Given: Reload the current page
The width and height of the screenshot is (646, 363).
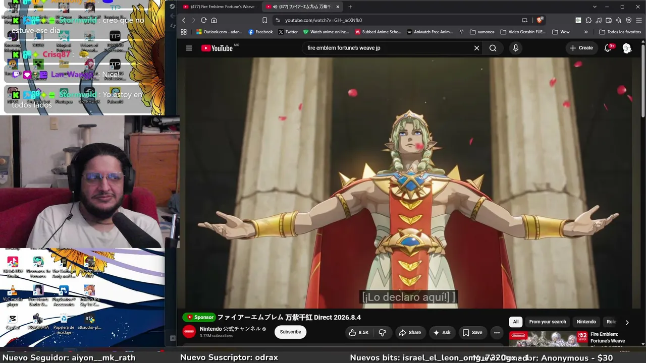Looking at the screenshot, I should point(203,20).
